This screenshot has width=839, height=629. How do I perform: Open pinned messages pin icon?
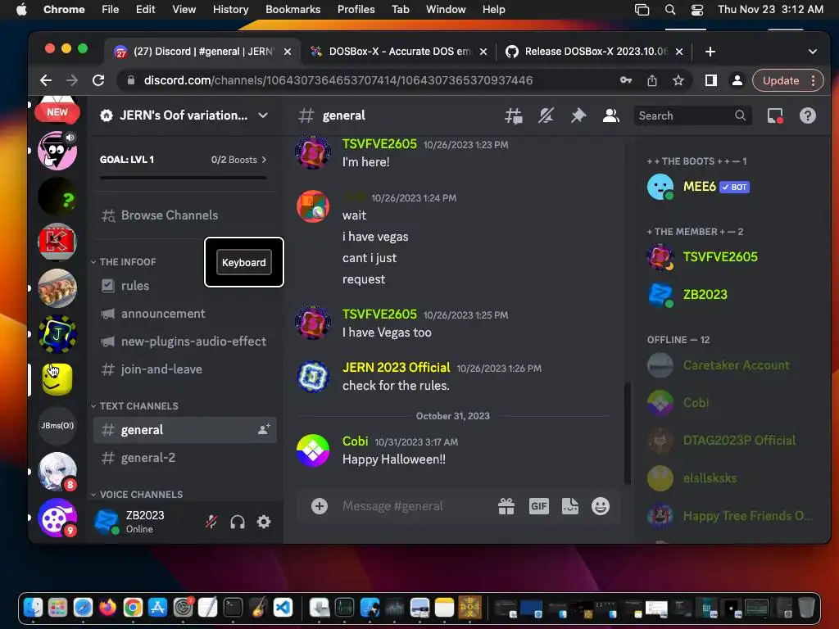[x=578, y=115]
